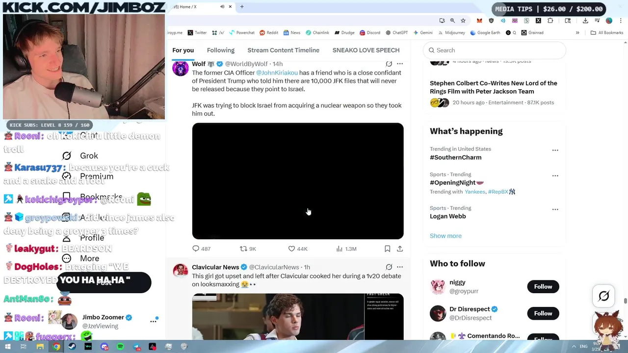
Task: Show hidden system tray icons
Action: coord(574,347)
